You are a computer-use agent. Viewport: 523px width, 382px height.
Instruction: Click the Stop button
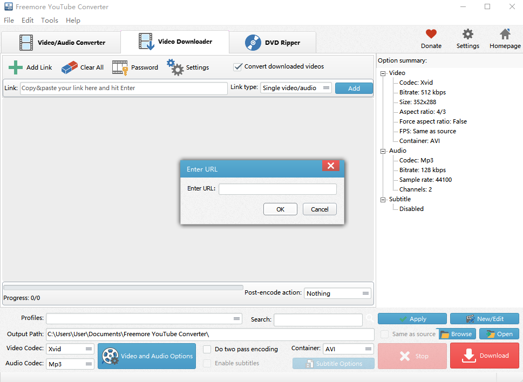click(x=412, y=356)
